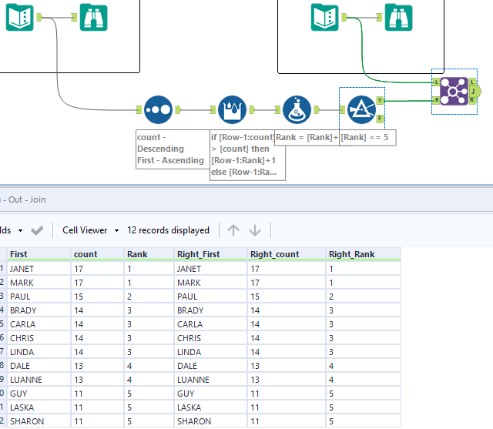Expand the fields dropdown arrow in results toolbar

[x=19, y=230]
